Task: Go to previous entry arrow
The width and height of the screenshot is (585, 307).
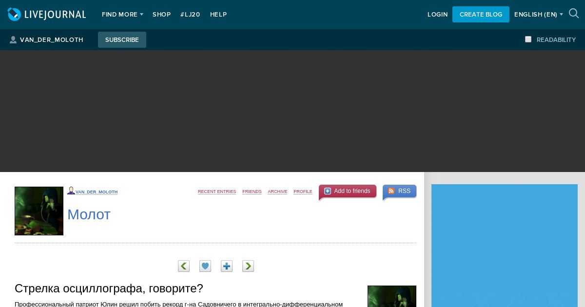Action: [x=184, y=266]
